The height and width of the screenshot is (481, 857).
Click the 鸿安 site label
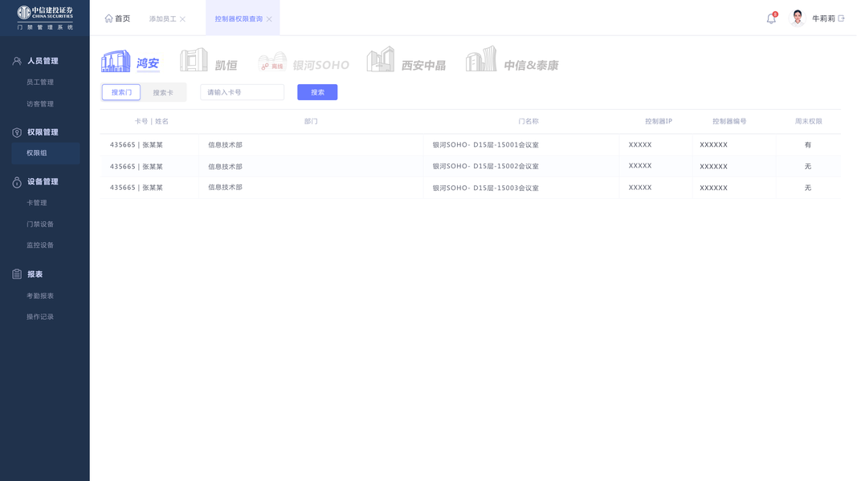(148, 64)
